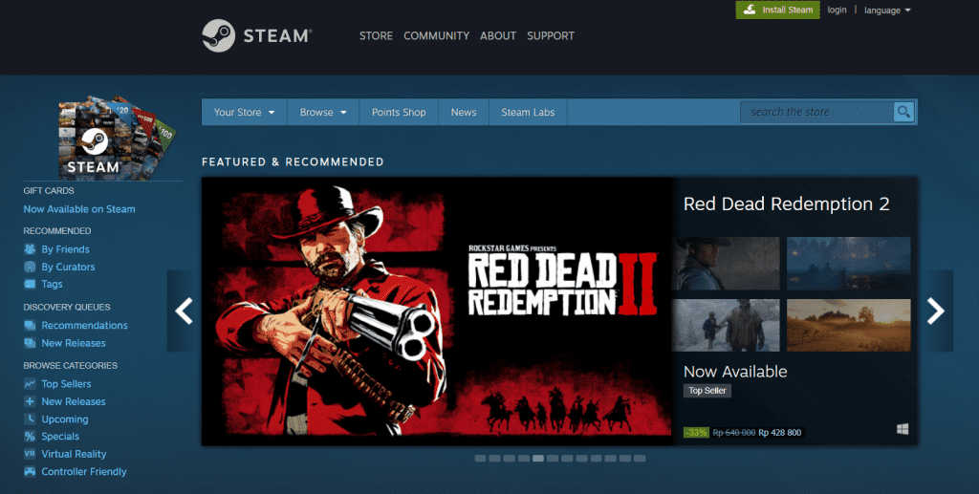Image resolution: width=979 pixels, height=494 pixels.
Task: Click the Red Dead Redemption 2 title
Action: click(x=786, y=204)
